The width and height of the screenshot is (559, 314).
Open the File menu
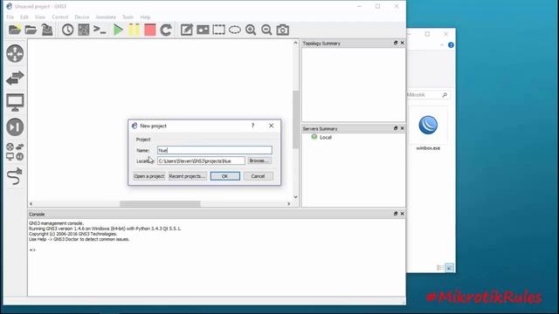10,17
